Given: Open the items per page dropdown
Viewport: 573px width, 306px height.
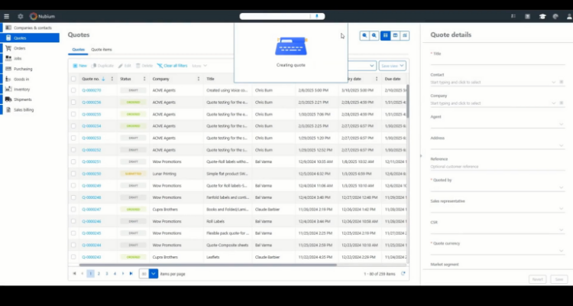Looking at the screenshot, I should click(x=154, y=273).
